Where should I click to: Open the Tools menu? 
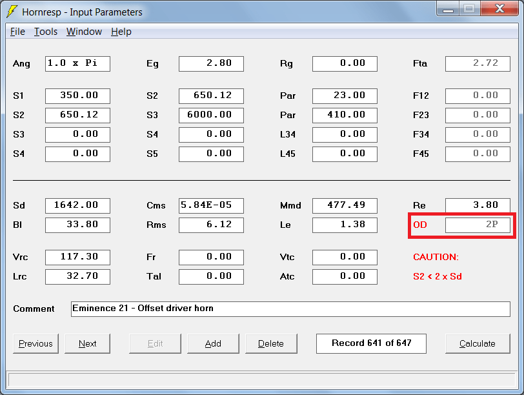tap(46, 32)
